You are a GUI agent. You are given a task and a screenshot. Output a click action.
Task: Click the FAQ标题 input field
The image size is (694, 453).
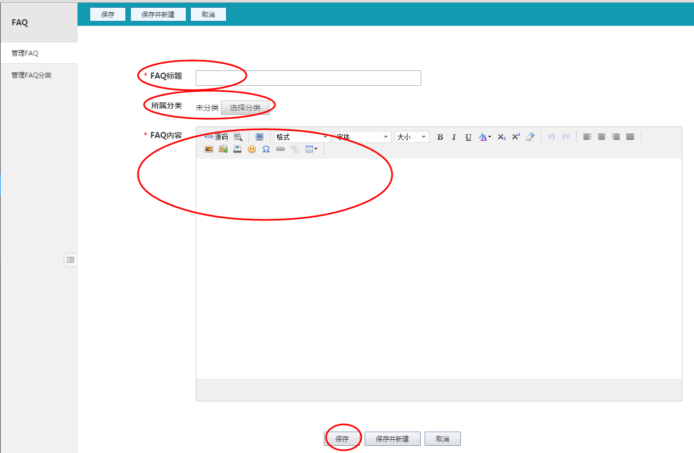point(308,78)
